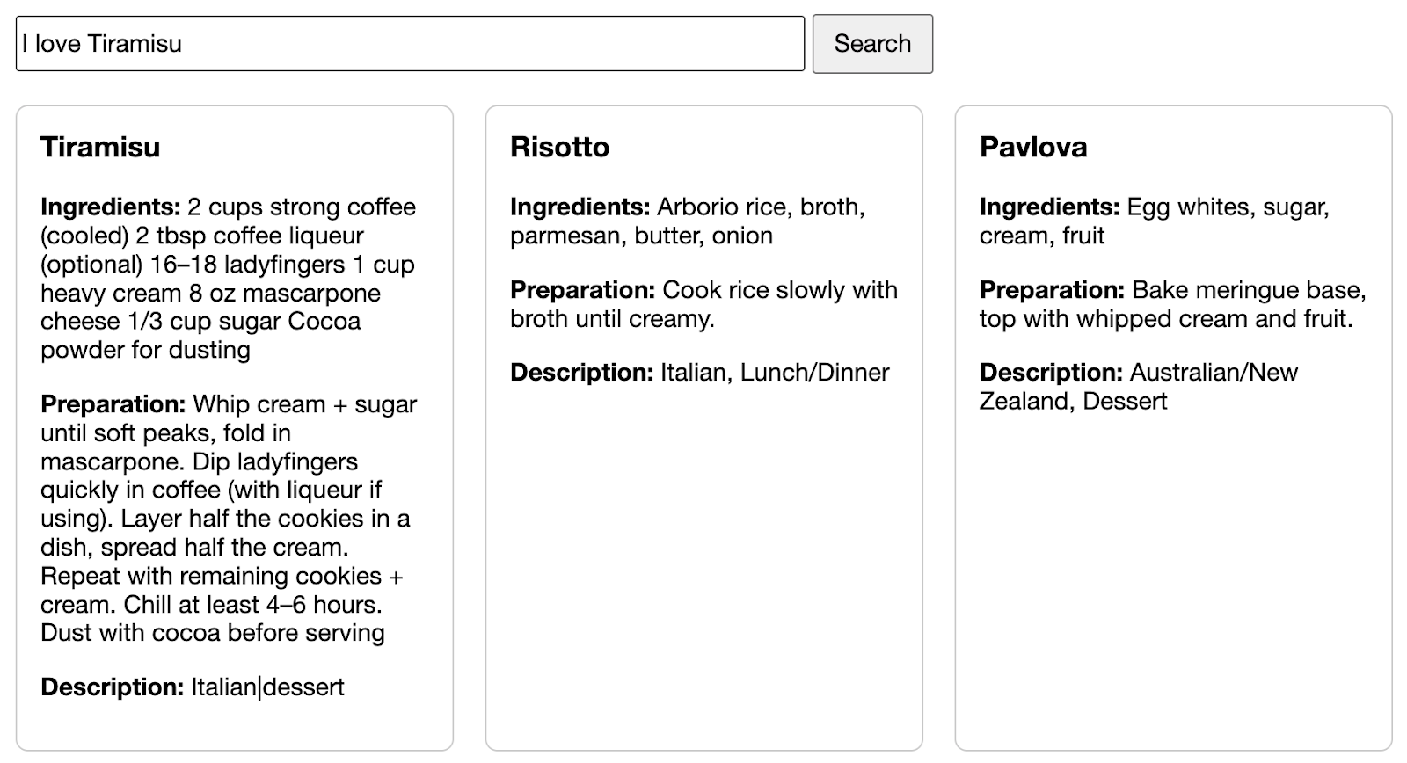Click the "Italian, Lunch/Dinner" description text
1407x763 pixels.
775,373
